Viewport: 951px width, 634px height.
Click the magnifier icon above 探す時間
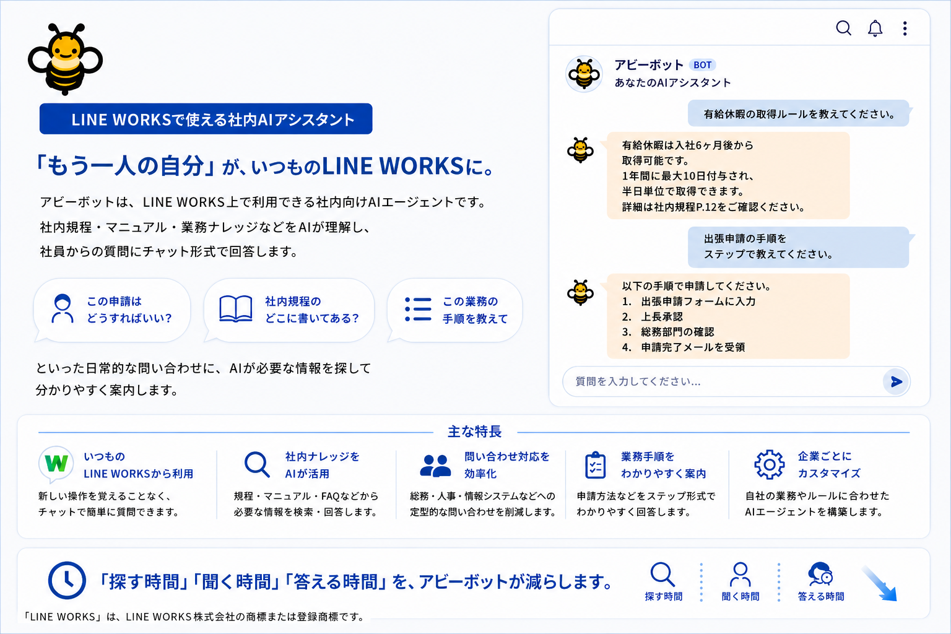(662, 574)
